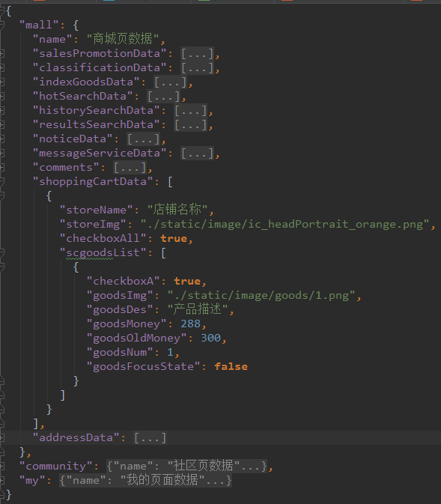Viewport: 441px width, 504px height.
Task: Click the "addressData" key
Action: point(76,438)
